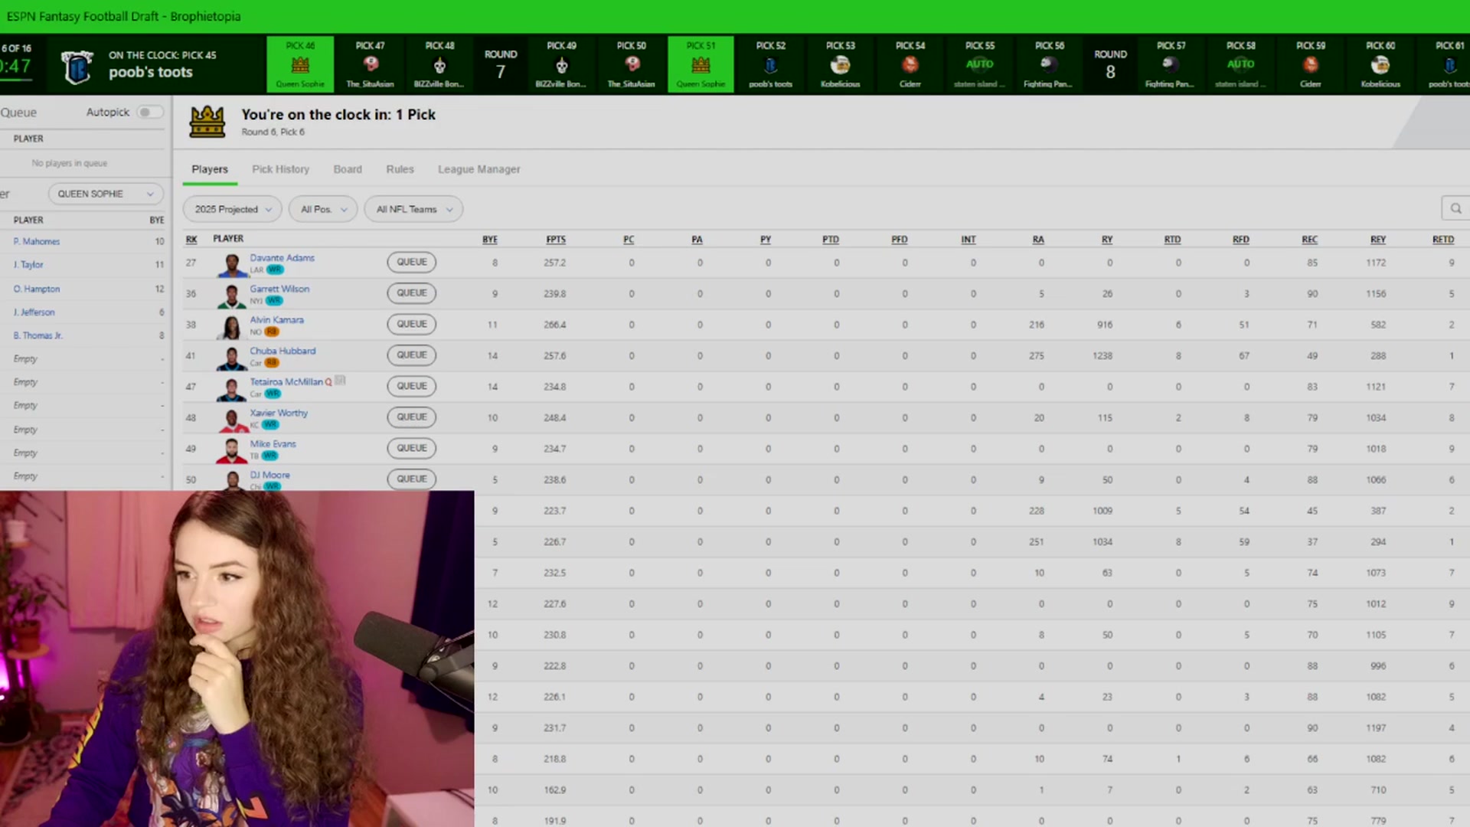This screenshot has height=827, width=1470.
Task: Click Davante Adams headshot thumbnail
Action: (231, 265)
